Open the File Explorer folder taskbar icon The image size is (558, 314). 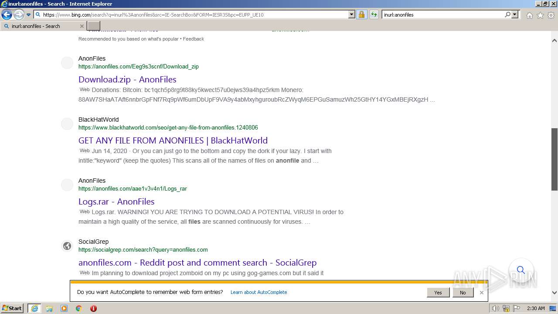pyautogui.click(x=49, y=308)
